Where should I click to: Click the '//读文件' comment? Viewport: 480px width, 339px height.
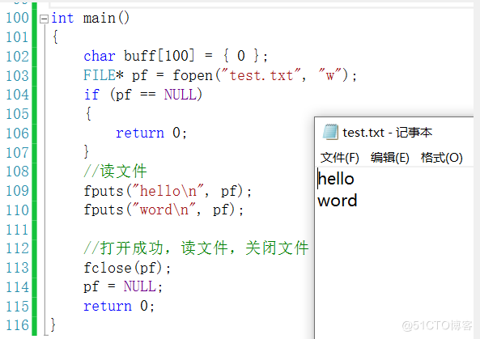click(116, 171)
